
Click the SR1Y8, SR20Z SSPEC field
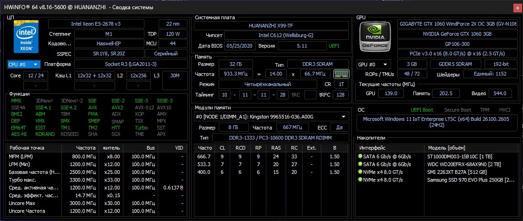tap(109, 54)
